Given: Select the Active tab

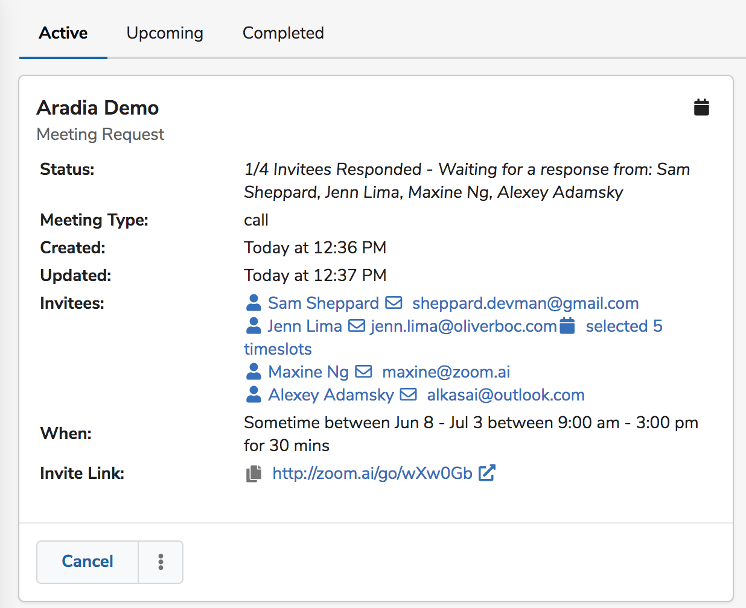Looking at the screenshot, I should click(63, 33).
